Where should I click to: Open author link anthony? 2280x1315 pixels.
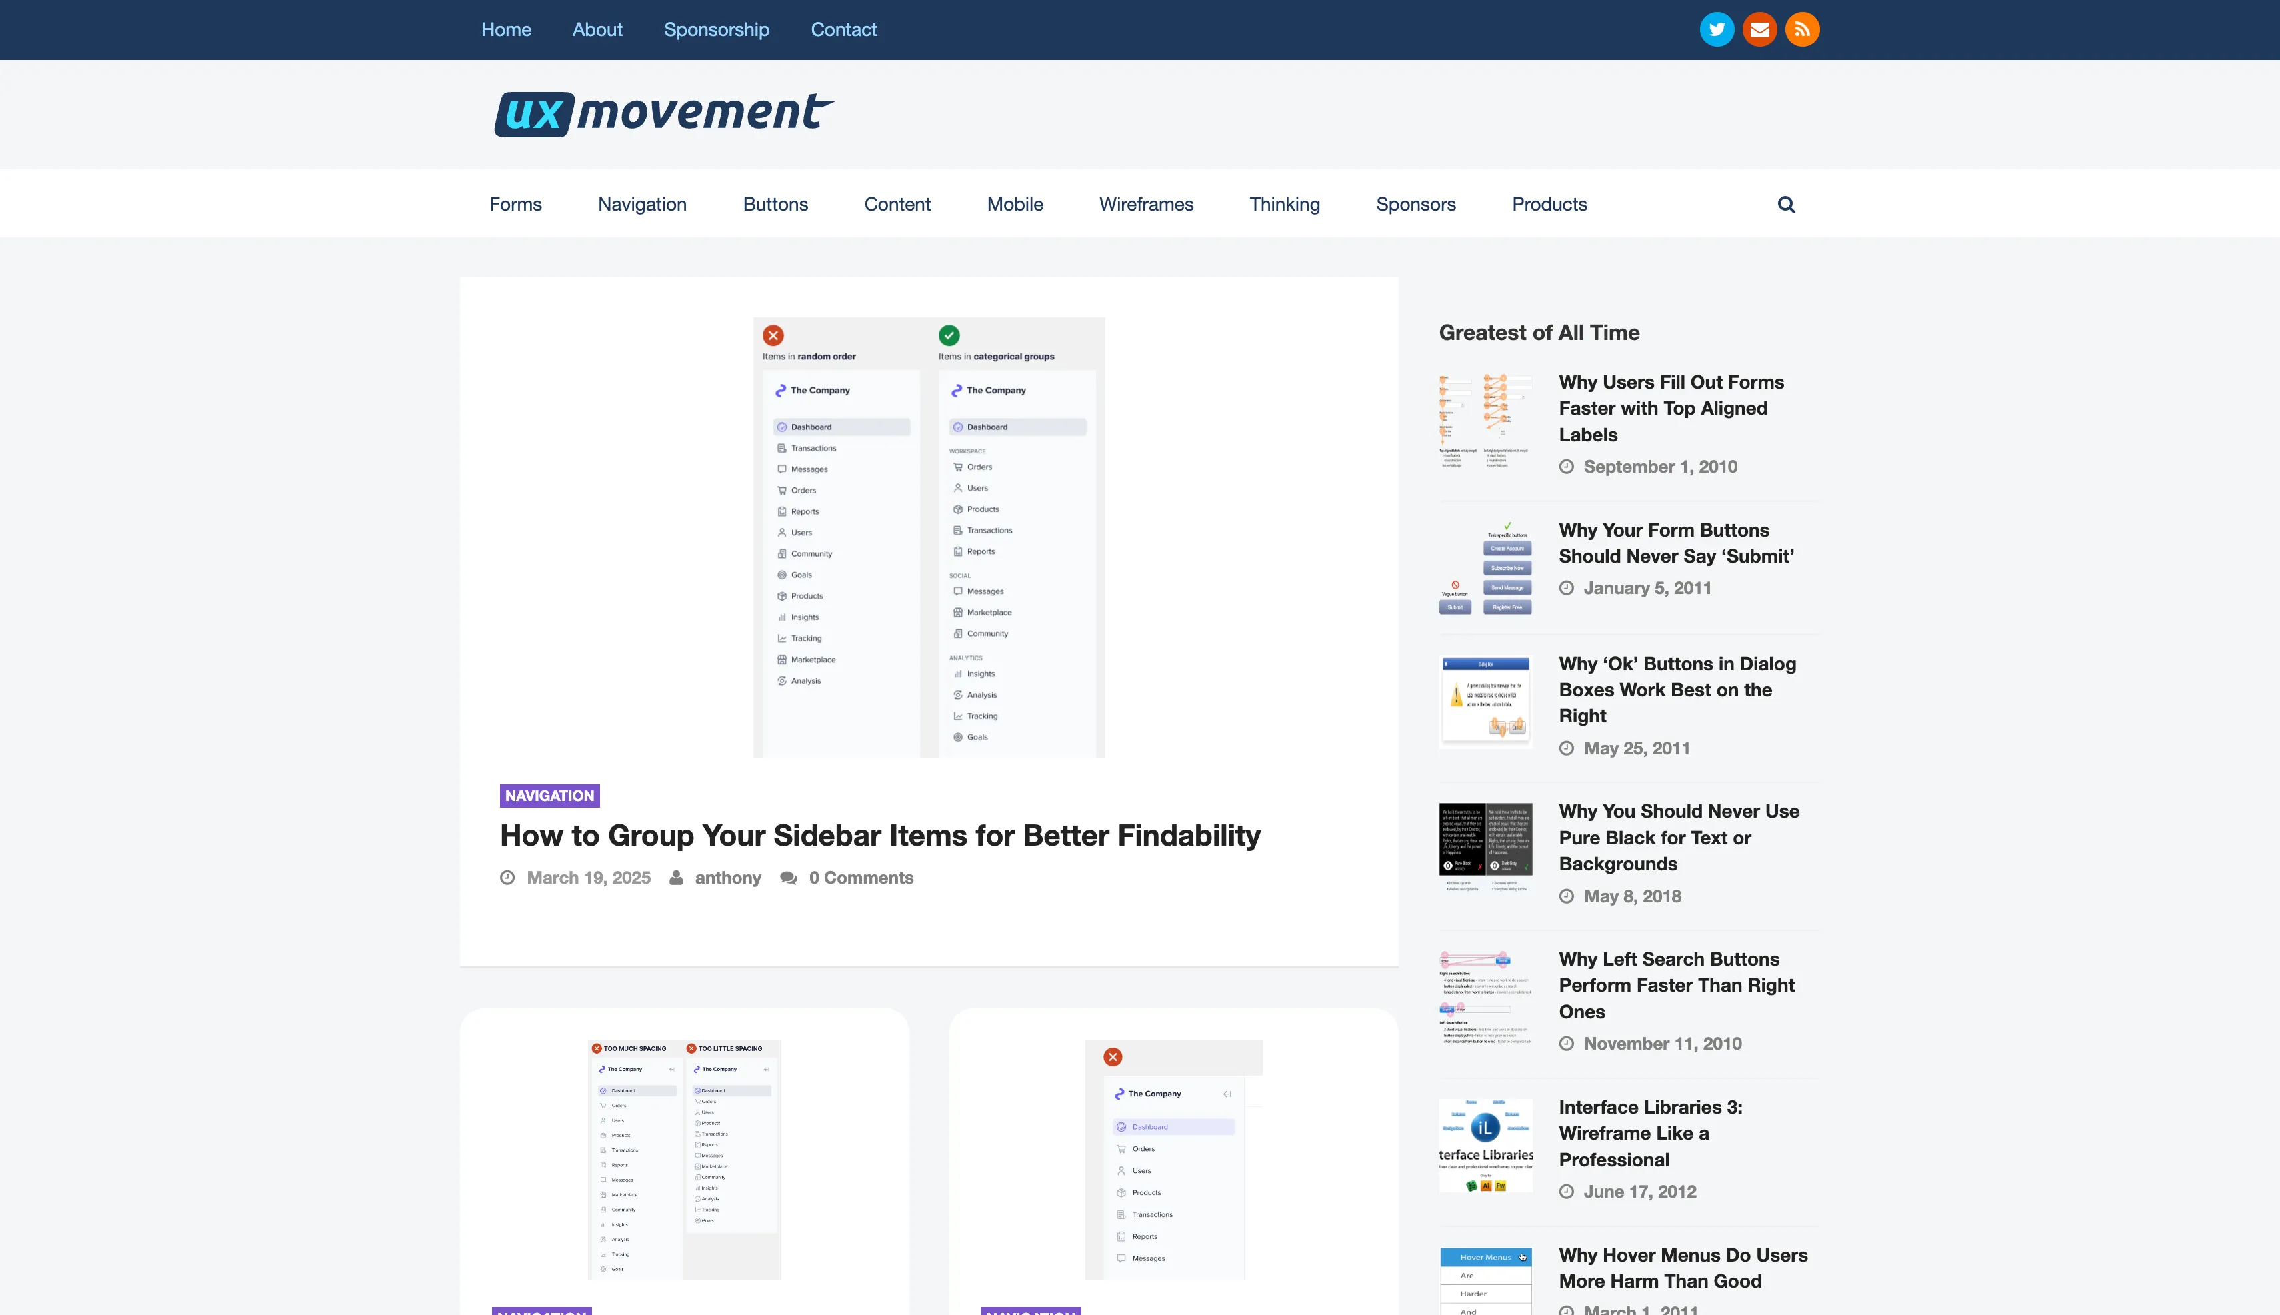pyautogui.click(x=728, y=878)
